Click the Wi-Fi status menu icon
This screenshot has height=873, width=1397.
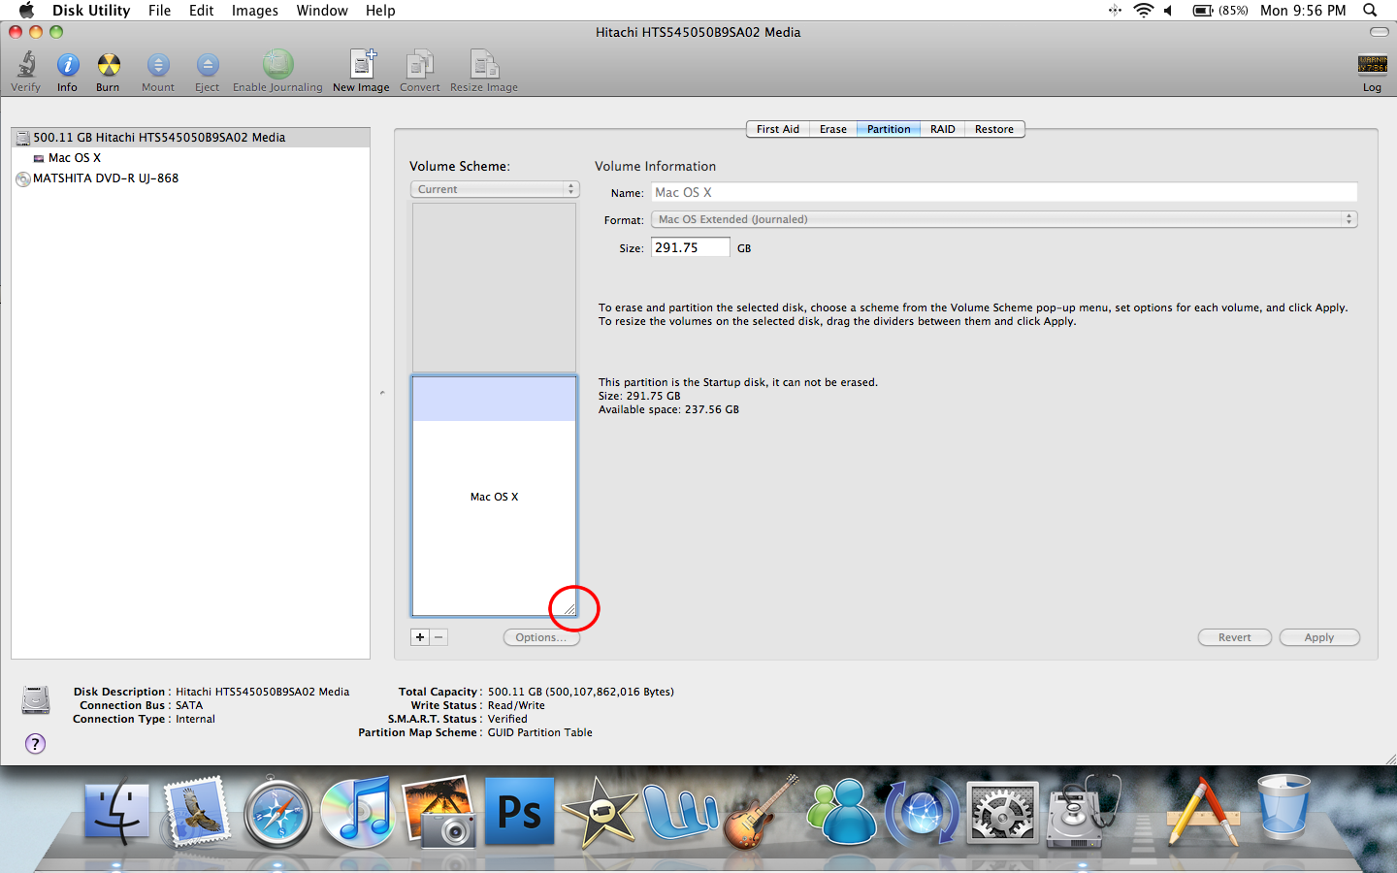click(x=1144, y=10)
